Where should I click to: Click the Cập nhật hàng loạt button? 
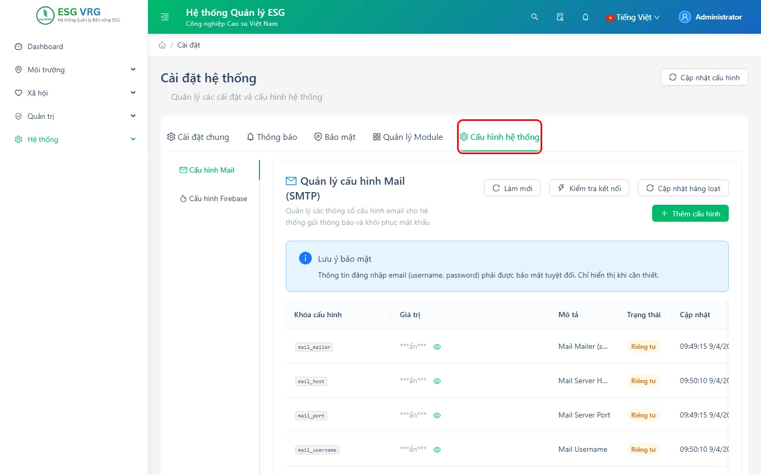tap(683, 188)
